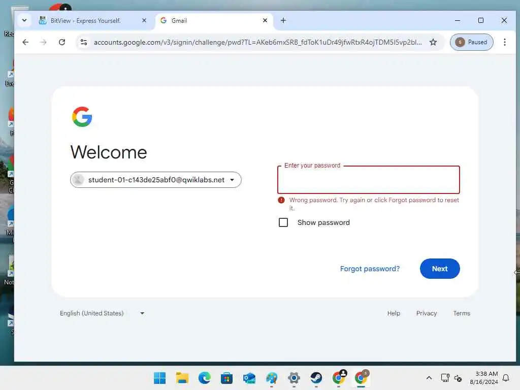Image resolution: width=520 pixels, height=390 pixels.
Task: Open the Windows Start menu
Action: pos(160,378)
